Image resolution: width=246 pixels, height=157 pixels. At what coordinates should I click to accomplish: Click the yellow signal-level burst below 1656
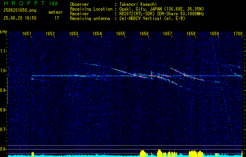pyautogui.click(x=143, y=154)
